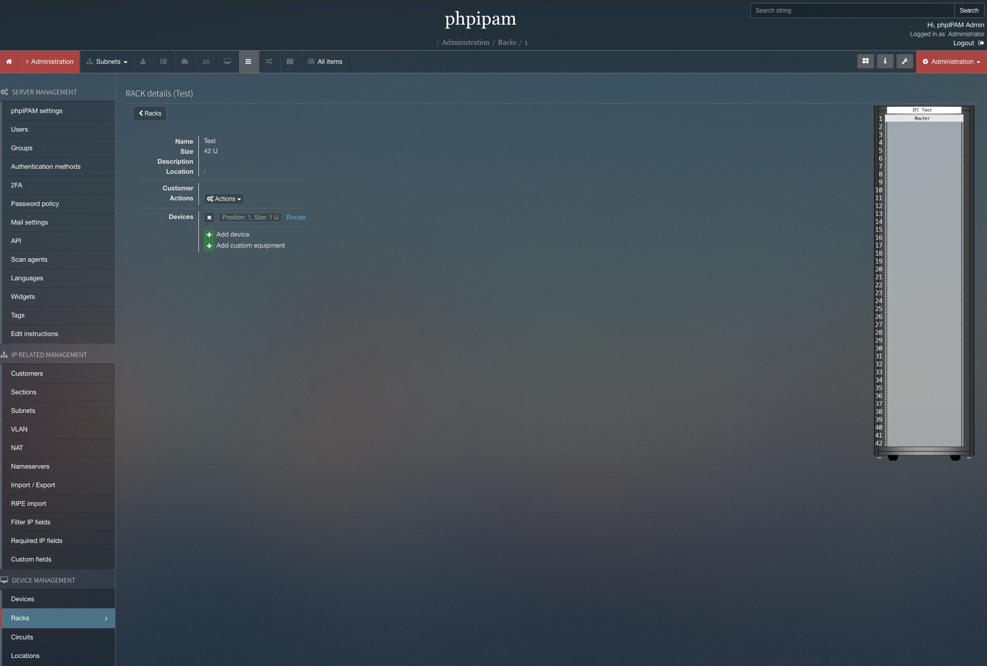Open Circuits in the sidebar
Image resolution: width=987 pixels, height=666 pixels.
(58, 637)
